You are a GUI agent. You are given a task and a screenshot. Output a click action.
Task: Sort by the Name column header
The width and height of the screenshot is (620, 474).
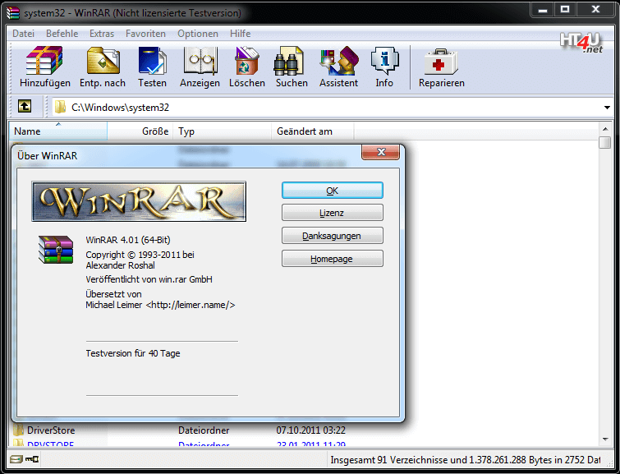click(58, 131)
